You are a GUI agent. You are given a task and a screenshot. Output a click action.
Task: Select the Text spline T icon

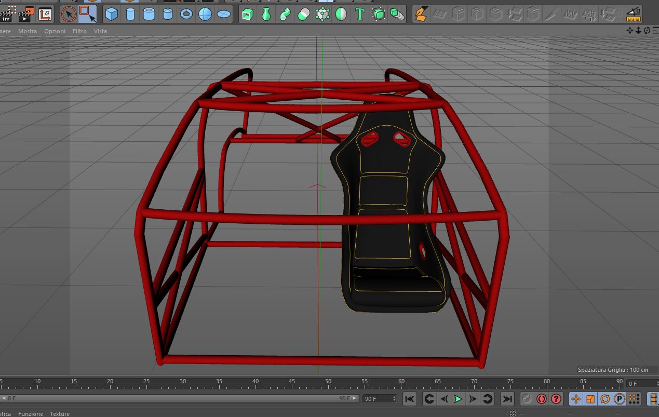[359, 14]
